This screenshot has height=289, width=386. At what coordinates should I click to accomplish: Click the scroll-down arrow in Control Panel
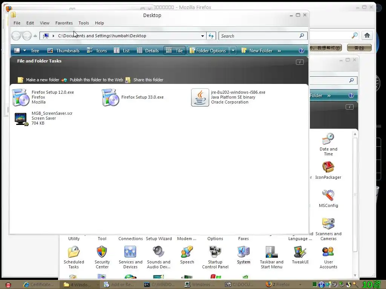point(355,275)
